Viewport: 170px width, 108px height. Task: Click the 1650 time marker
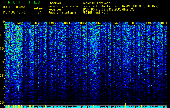pyautogui.click(x=164, y=23)
